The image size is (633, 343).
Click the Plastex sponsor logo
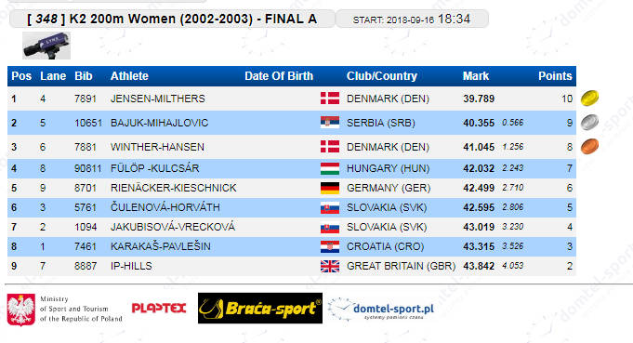pos(159,309)
